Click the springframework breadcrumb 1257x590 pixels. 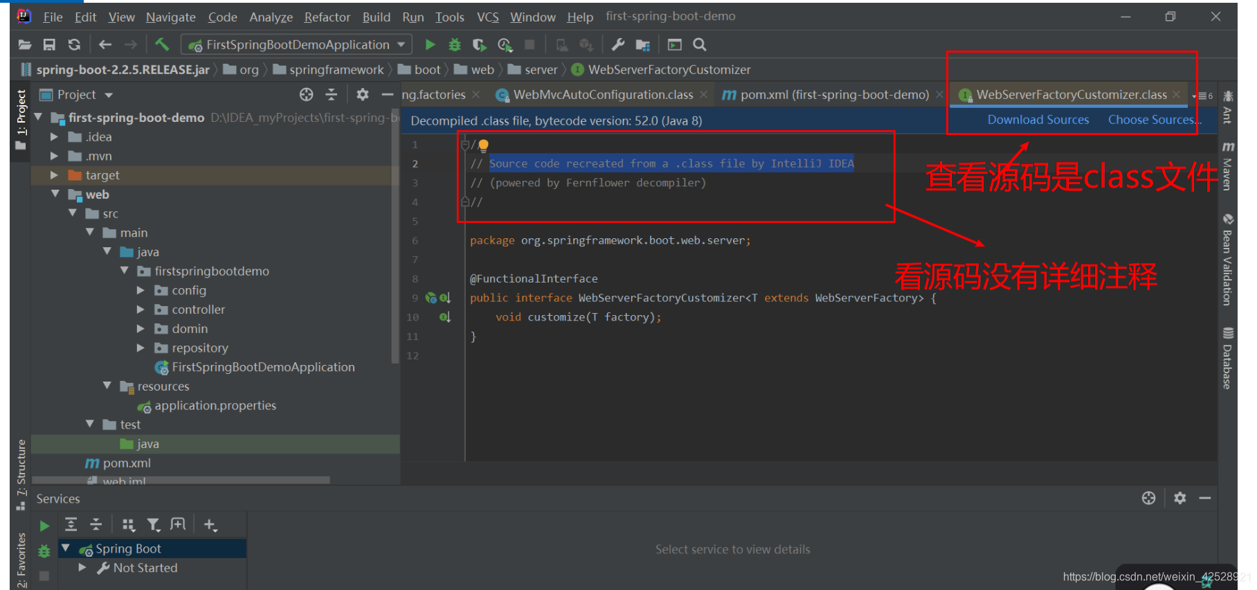(329, 70)
